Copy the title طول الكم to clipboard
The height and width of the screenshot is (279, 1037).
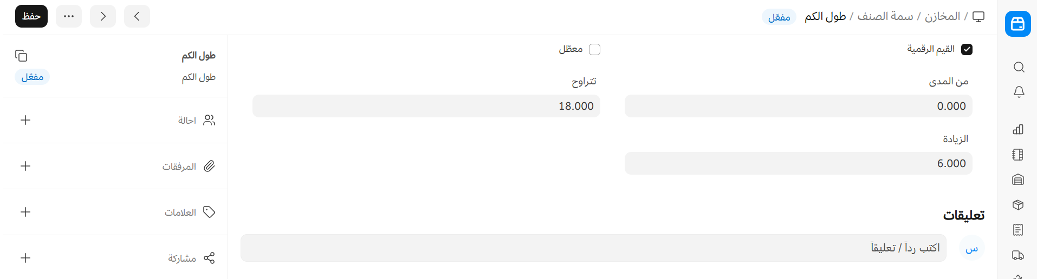pyautogui.click(x=21, y=56)
